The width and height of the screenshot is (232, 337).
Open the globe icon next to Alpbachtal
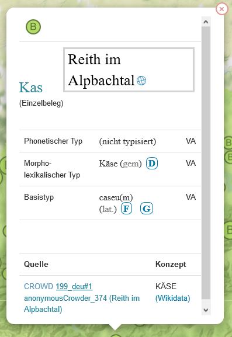coord(141,81)
